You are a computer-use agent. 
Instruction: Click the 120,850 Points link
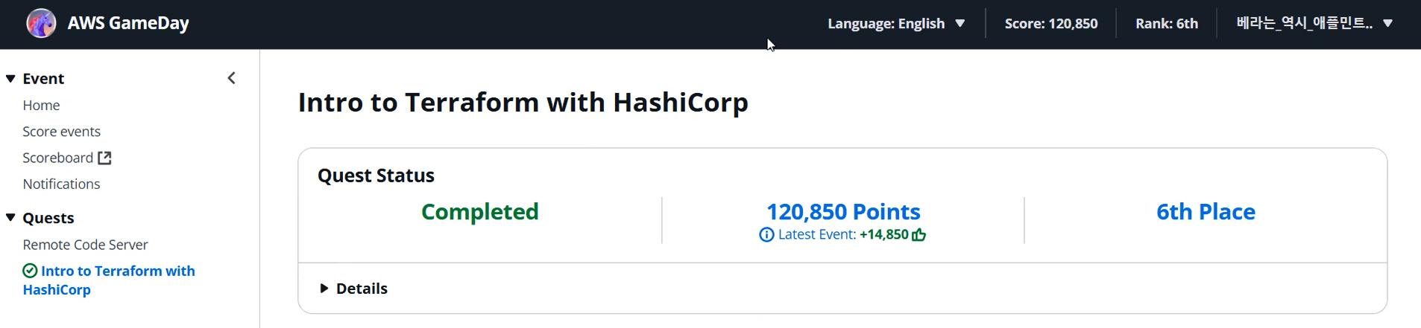click(x=843, y=212)
